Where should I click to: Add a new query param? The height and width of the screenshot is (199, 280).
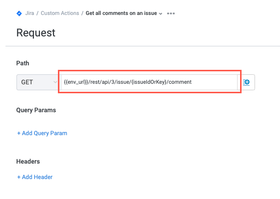pos(42,133)
